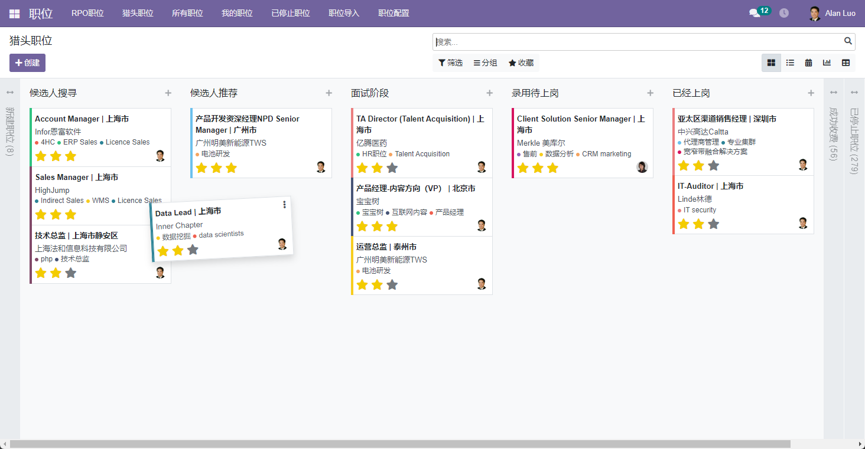
Task: Go to the RPO职位 menu
Action: point(87,13)
